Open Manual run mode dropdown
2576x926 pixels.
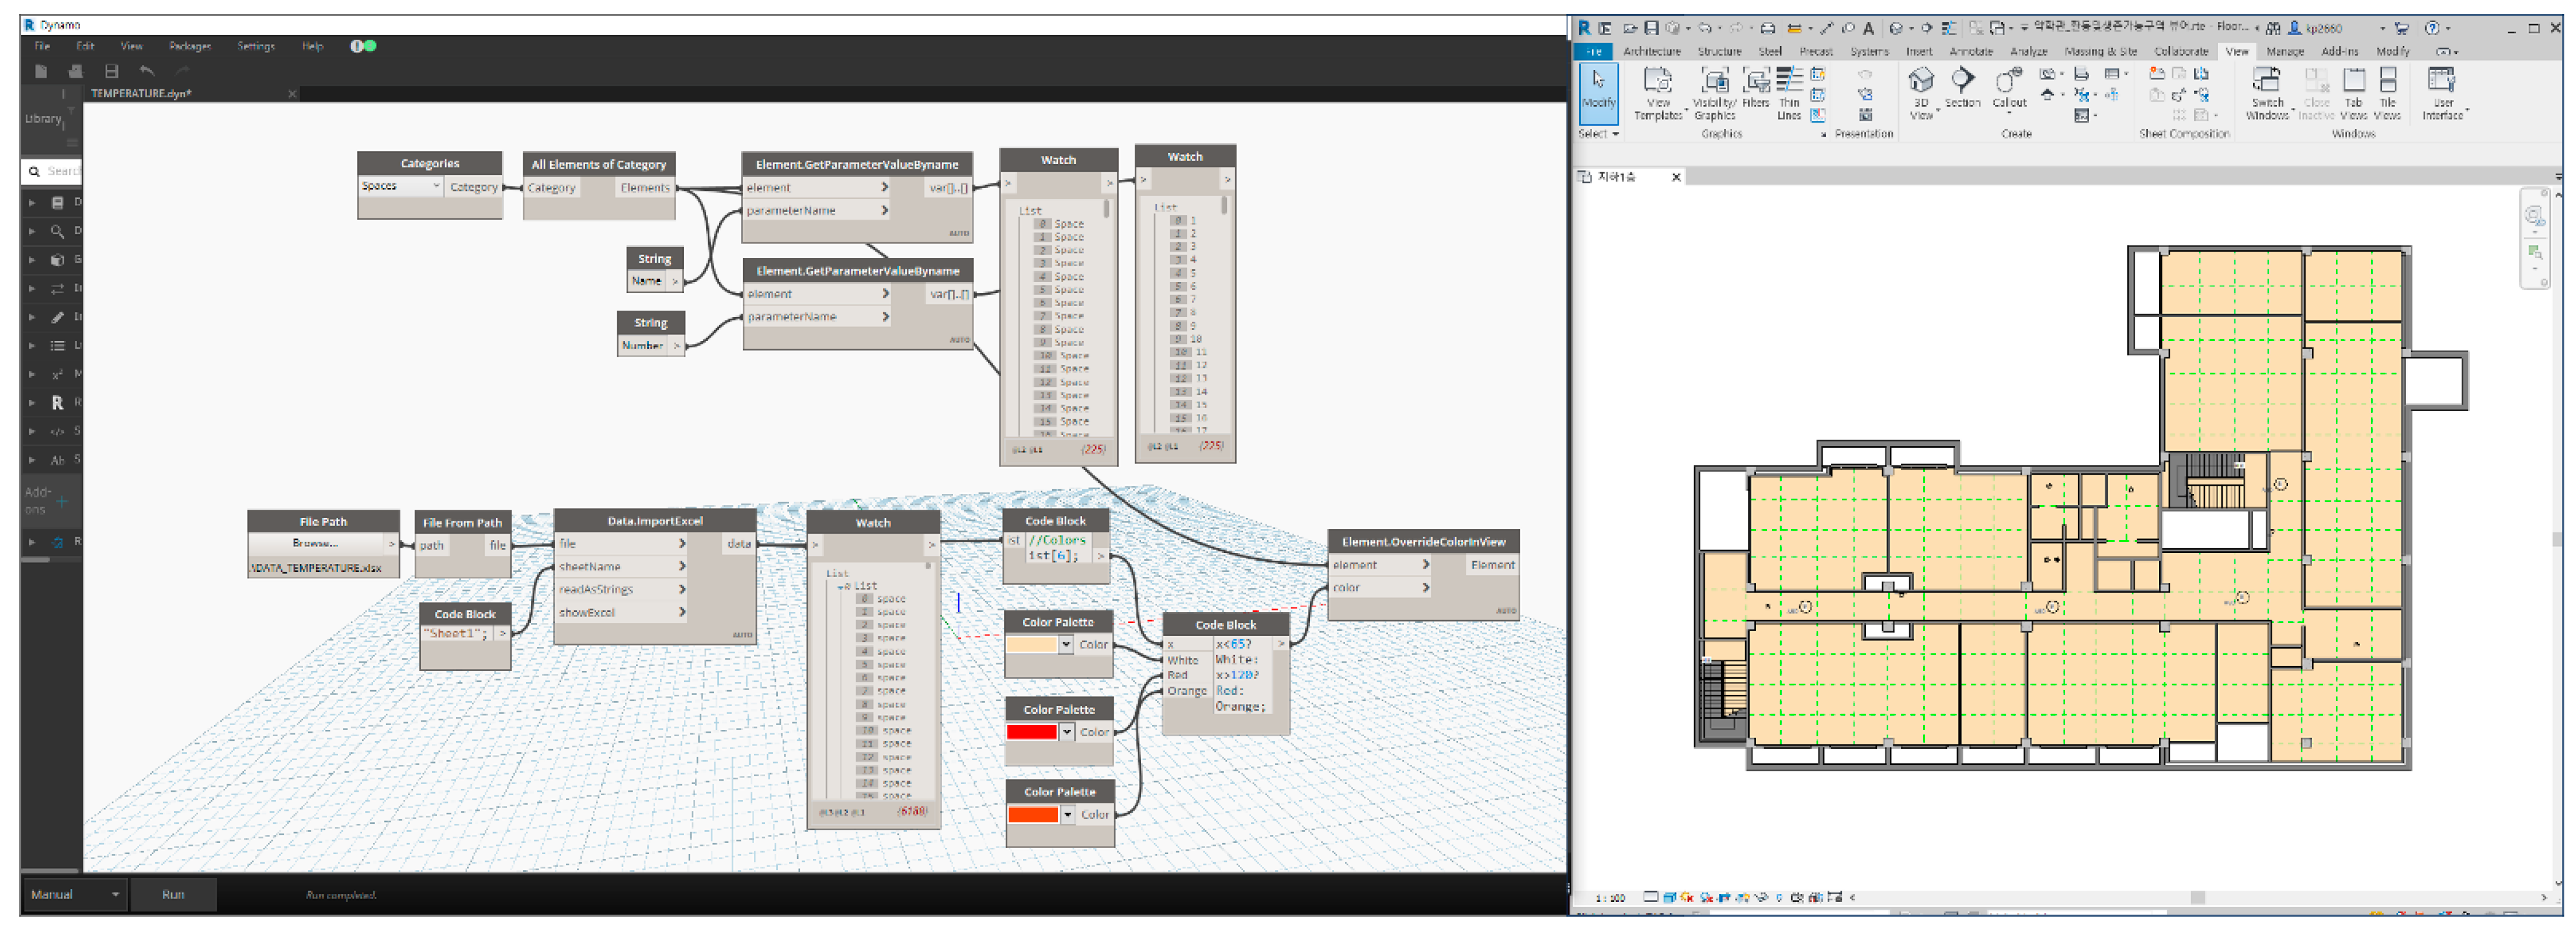tap(75, 895)
